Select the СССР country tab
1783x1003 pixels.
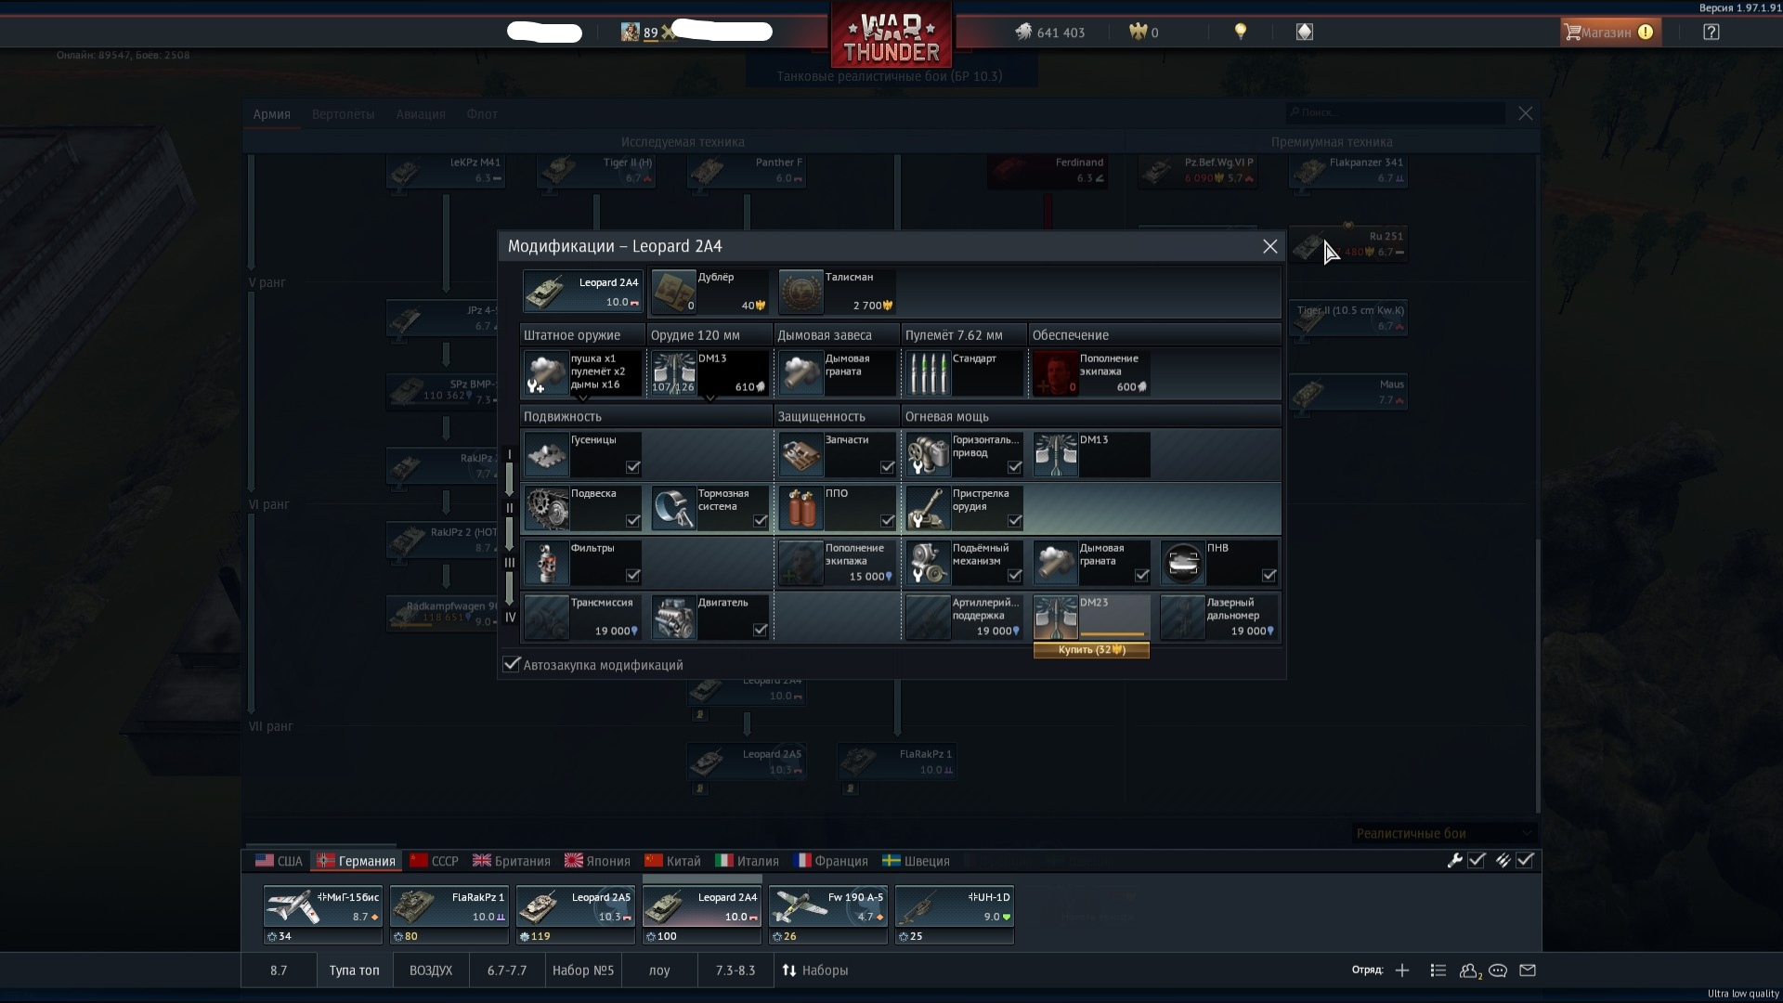click(x=434, y=861)
